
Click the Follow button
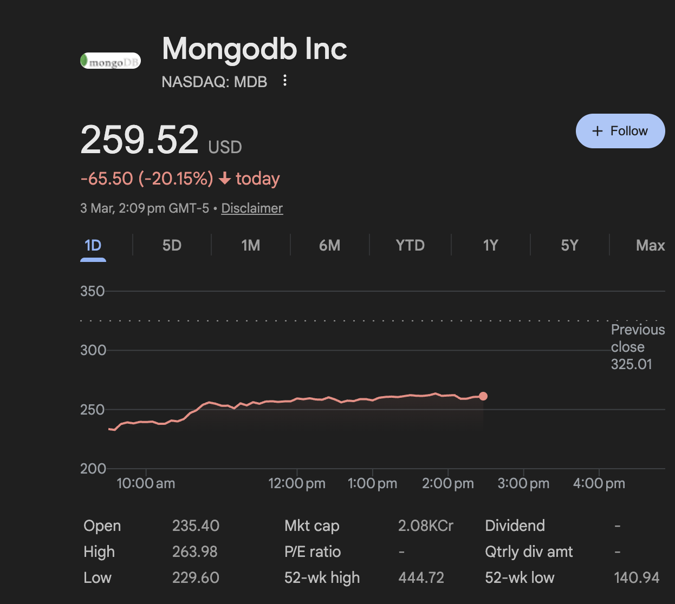click(x=620, y=130)
